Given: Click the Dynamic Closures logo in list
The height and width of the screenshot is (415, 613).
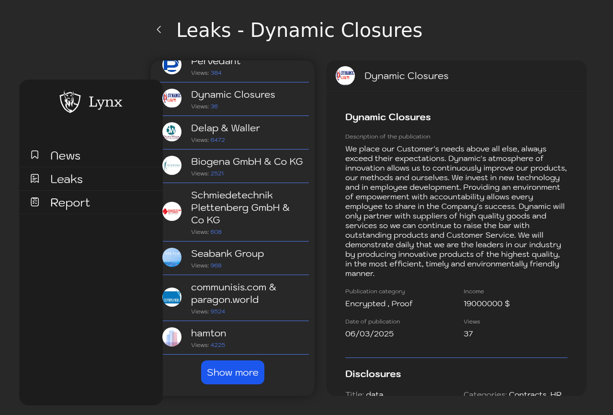Looking at the screenshot, I should click(172, 98).
